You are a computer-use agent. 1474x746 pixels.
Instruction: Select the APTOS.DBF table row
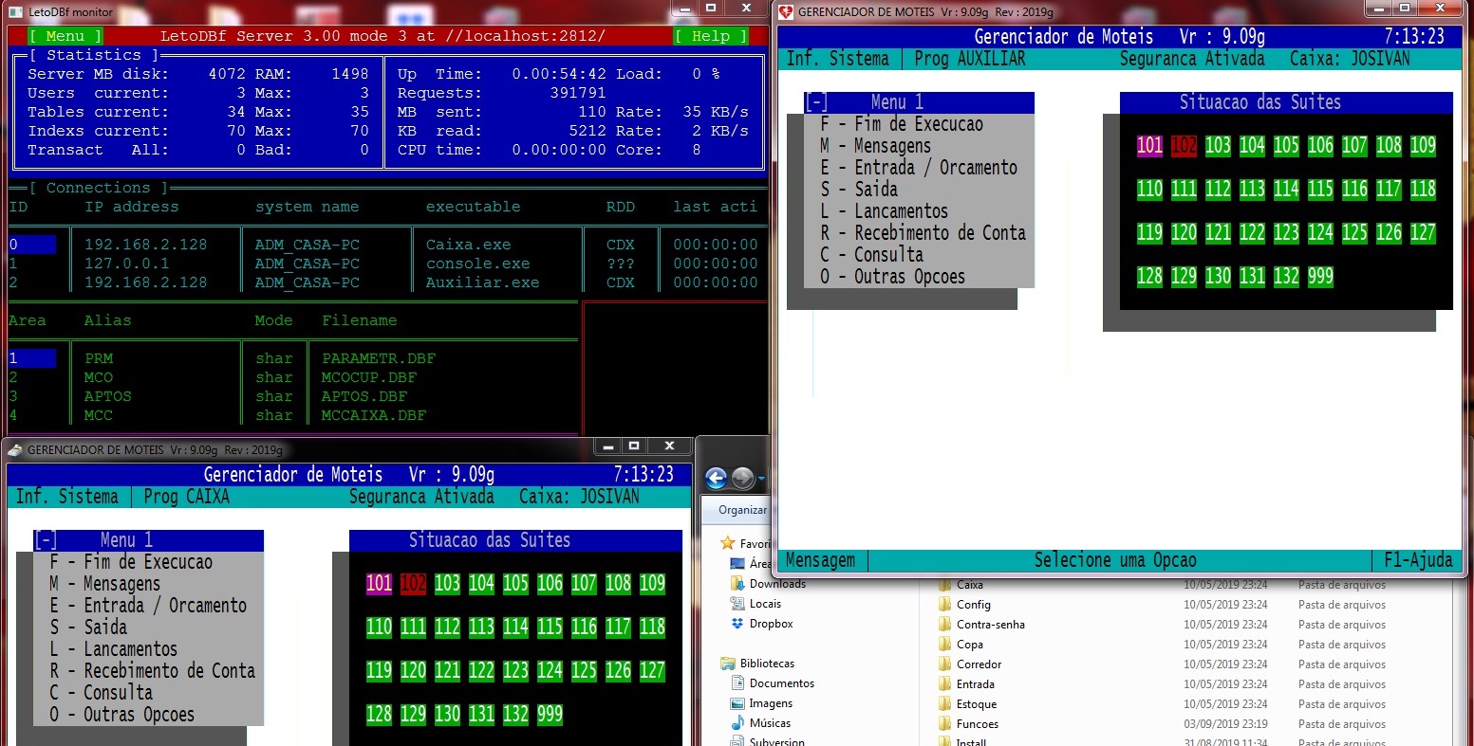click(364, 396)
